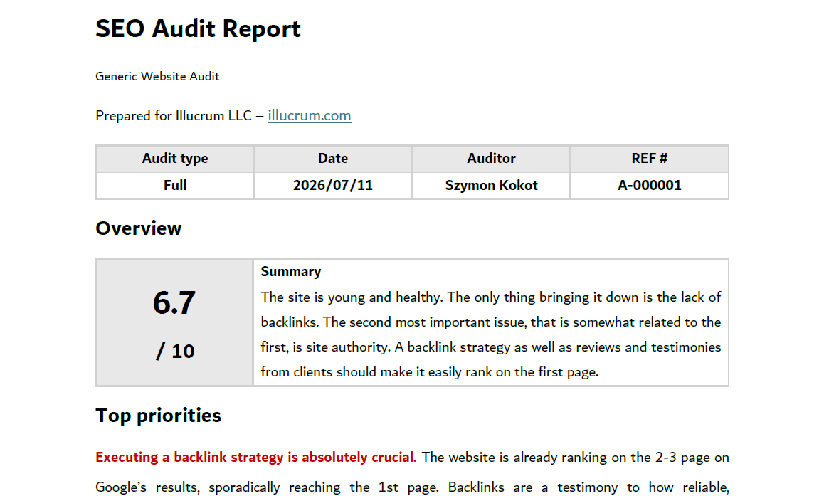Screen dimensions: 824x501
Task: Click the 'A-000001' reference cell
Action: coord(650,186)
